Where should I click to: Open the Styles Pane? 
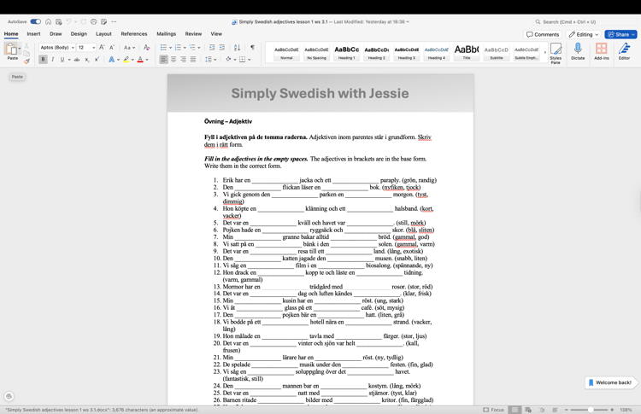click(556, 51)
